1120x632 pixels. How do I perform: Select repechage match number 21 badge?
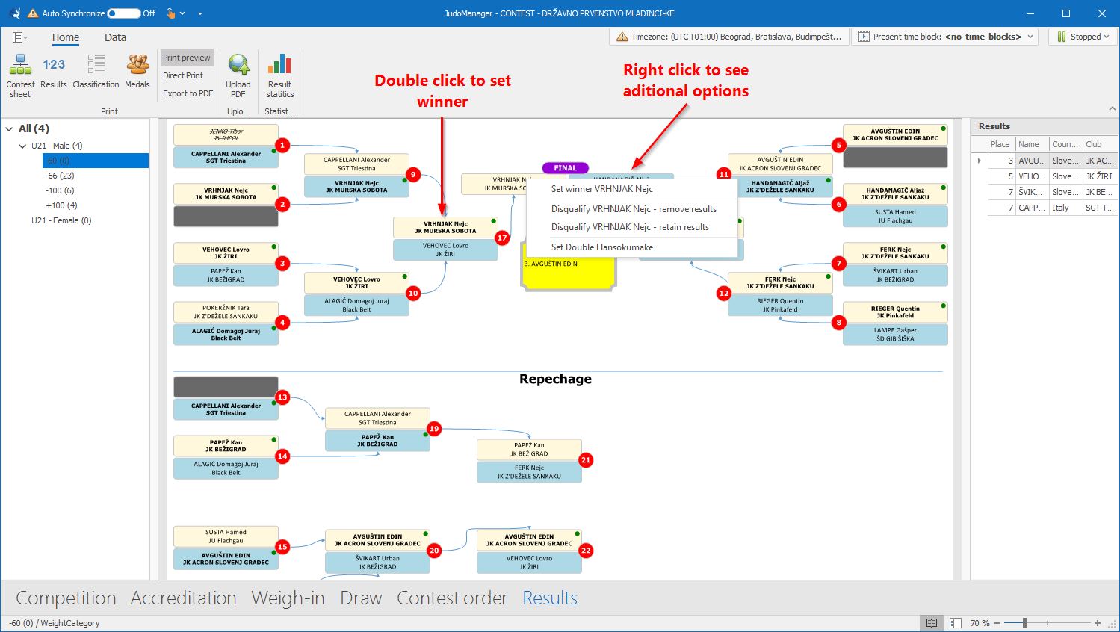586,460
